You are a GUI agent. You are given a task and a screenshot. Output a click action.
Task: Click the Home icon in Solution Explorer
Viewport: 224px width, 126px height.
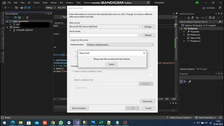tap(189, 18)
